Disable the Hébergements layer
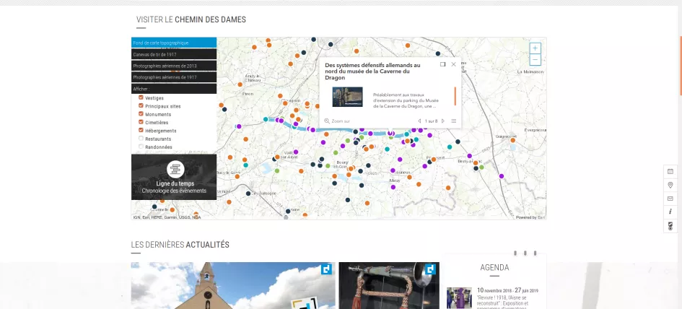This screenshot has width=682, height=309. [141, 130]
